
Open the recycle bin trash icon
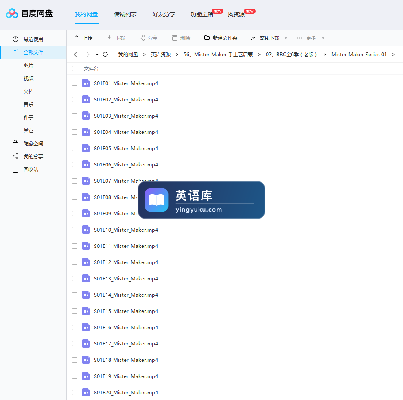[x=15, y=169]
